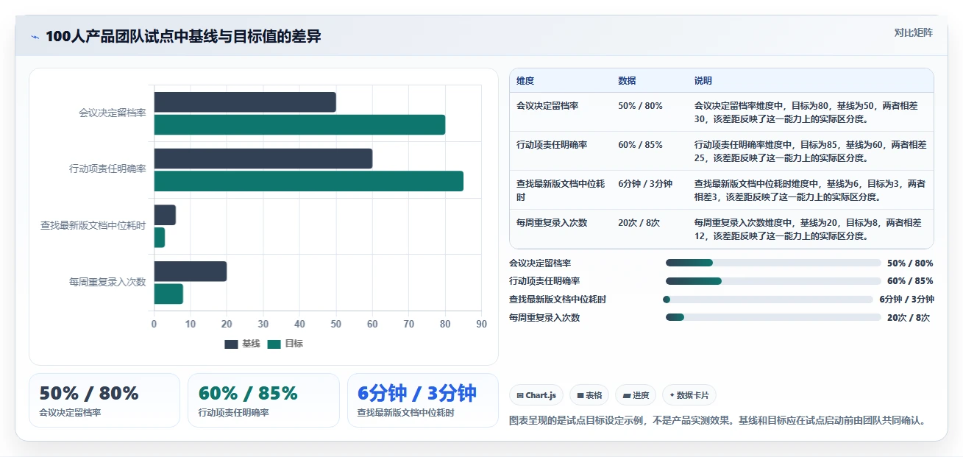This screenshot has height=457, width=963.
Task: Select the Chart.js chip
Action: [536, 395]
